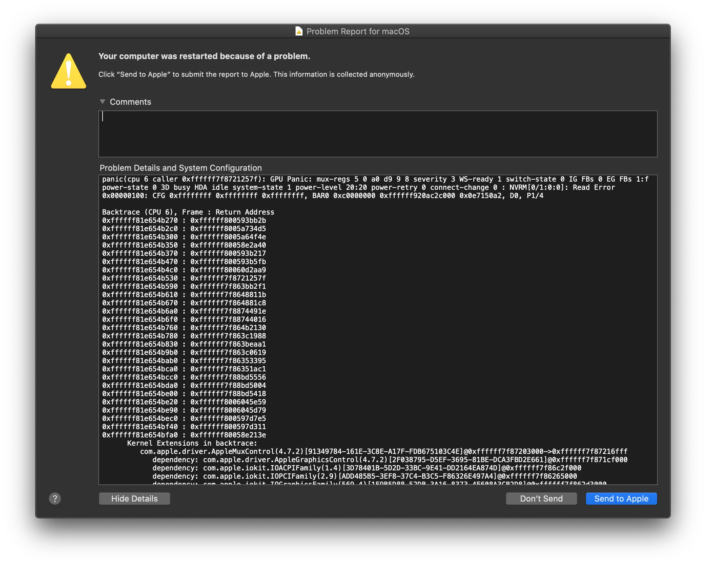
Task: Click the 'Backtrace (CPU 6)' line
Action: (188, 212)
